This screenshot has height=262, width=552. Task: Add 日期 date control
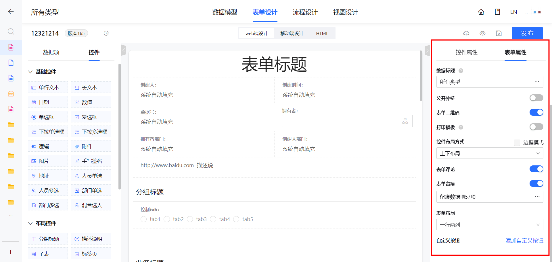[x=48, y=102]
